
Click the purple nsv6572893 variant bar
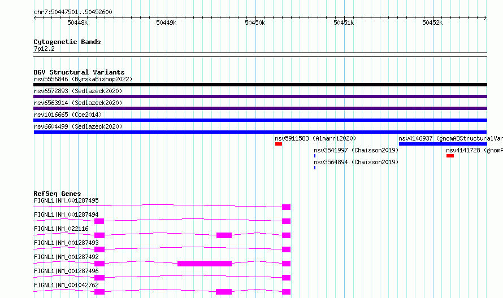[x=260, y=97]
